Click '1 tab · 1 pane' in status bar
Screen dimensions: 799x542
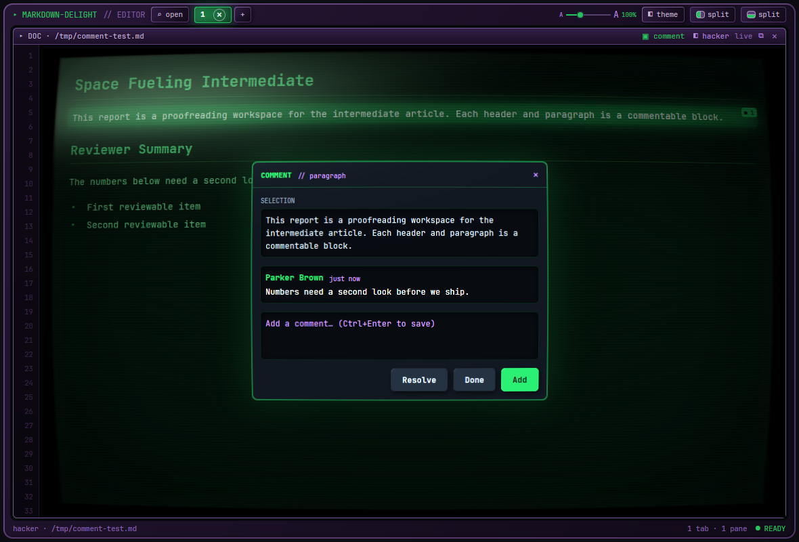(x=717, y=528)
